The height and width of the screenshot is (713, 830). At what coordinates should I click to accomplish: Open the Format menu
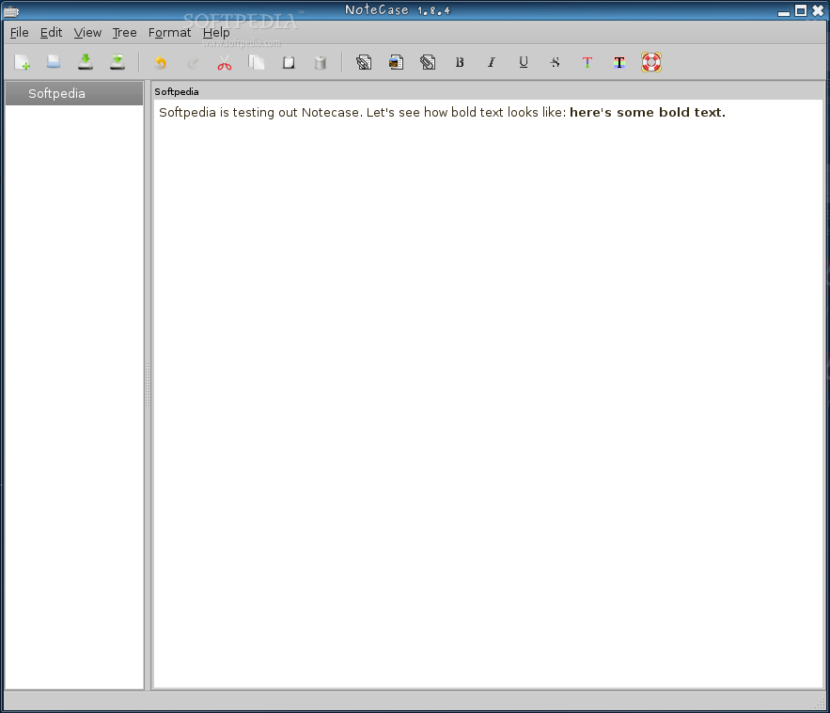(170, 33)
